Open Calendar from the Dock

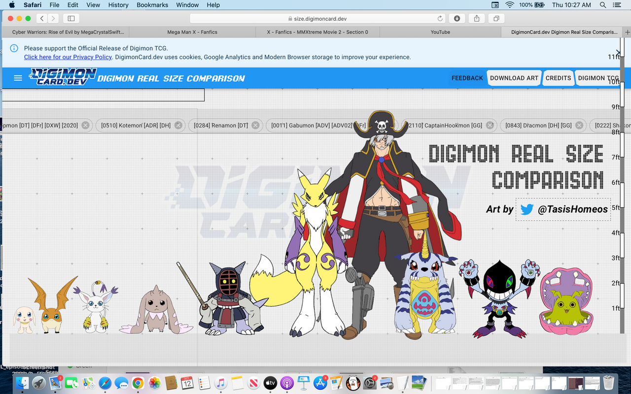point(187,383)
